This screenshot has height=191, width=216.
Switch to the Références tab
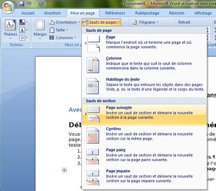point(115,13)
